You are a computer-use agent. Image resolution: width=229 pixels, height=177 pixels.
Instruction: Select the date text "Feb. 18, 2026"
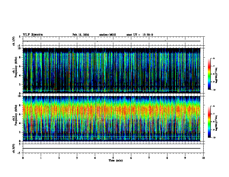[x=81, y=35]
